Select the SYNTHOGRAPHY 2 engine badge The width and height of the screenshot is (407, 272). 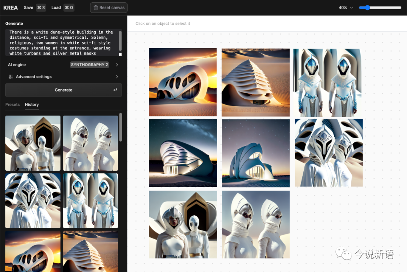click(89, 65)
